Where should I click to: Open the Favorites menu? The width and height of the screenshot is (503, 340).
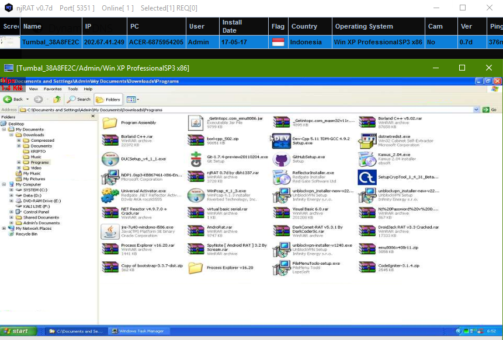[x=53, y=89]
